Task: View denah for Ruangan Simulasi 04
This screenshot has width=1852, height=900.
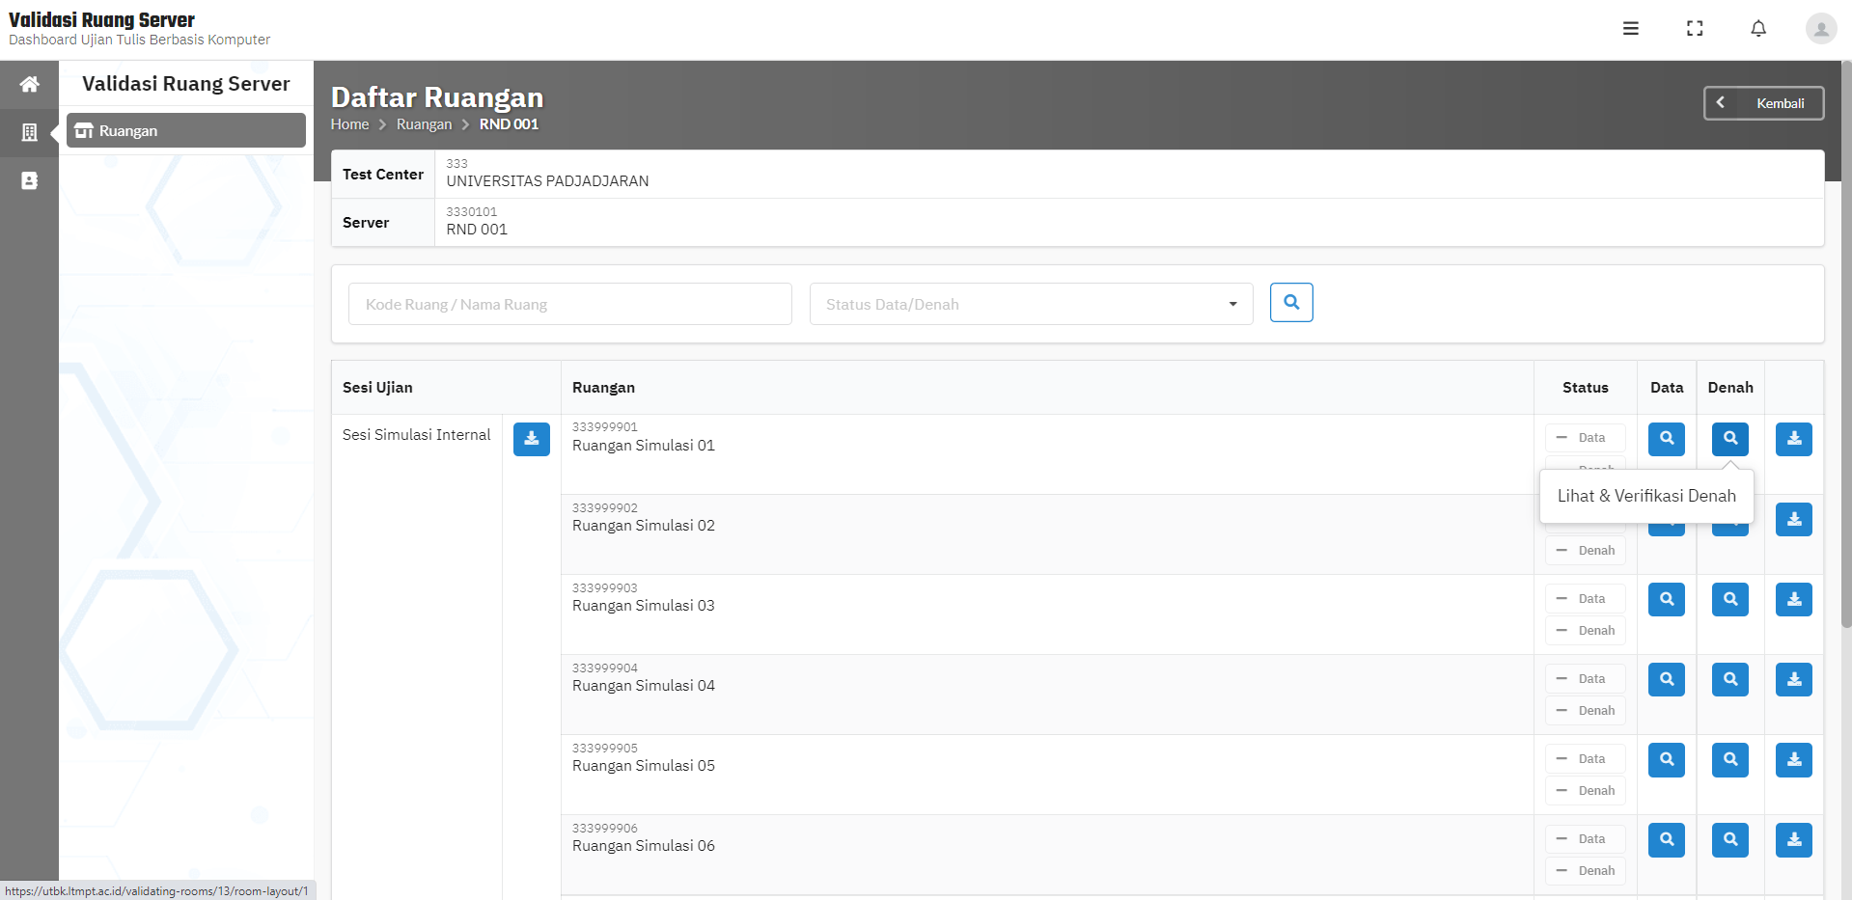Action: (1730, 679)
